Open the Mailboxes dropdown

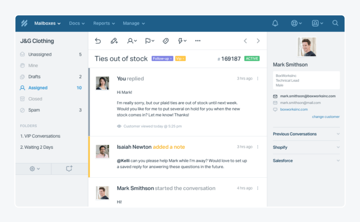[x=47, y=23]
